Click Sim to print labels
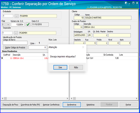Viewport: 140px width, 113px height. (60, 67)
